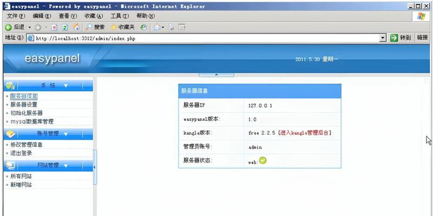Click the green web status icon
This screenshot has height=216, width=433.
(x=263, y=160)
